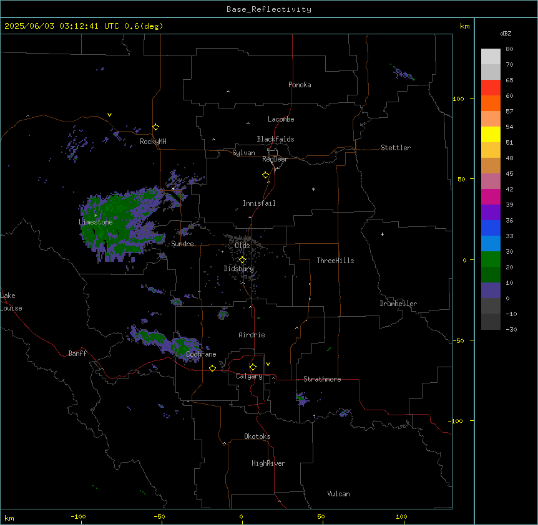Image resolution: width=538 pixels, height=525 pixels.
Task: Select the HighRiver label
Action: (x=268, y=463)
